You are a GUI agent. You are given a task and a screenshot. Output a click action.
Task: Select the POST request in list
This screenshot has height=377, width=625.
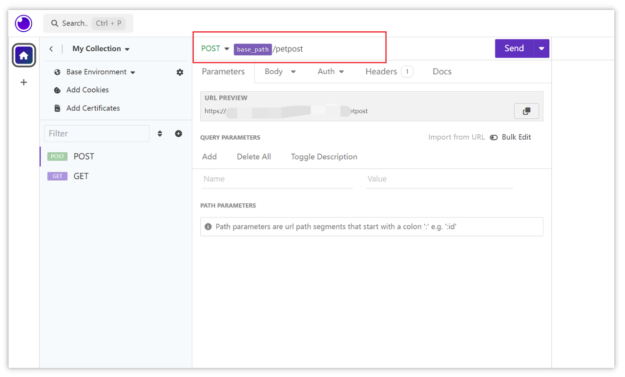coord(116,156)
